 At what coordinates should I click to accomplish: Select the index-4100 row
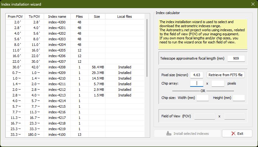[57, 135]
